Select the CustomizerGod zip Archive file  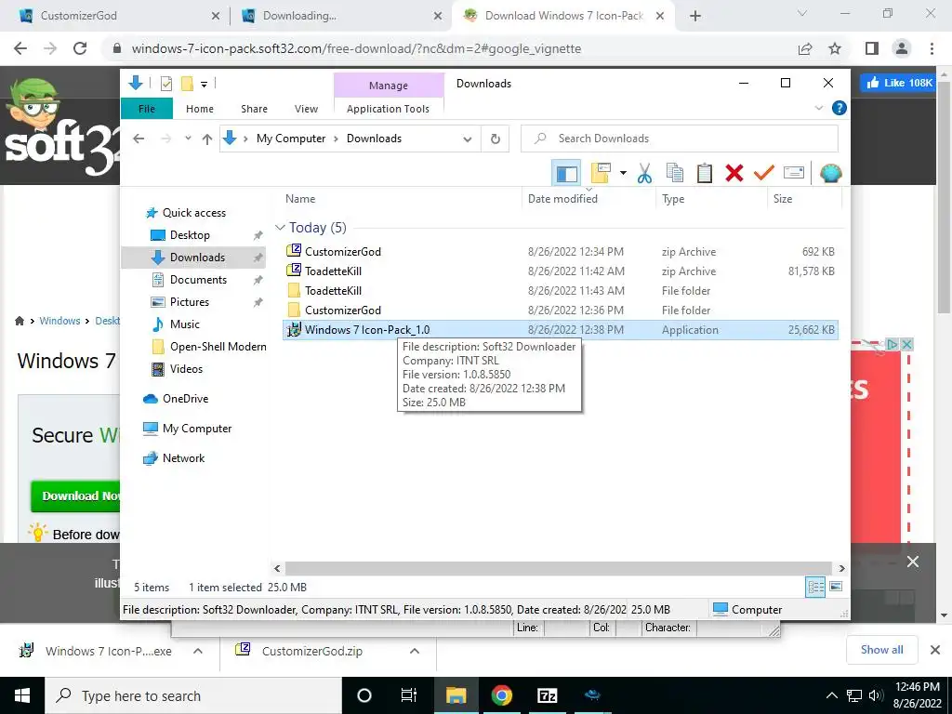tap(561, 251)
